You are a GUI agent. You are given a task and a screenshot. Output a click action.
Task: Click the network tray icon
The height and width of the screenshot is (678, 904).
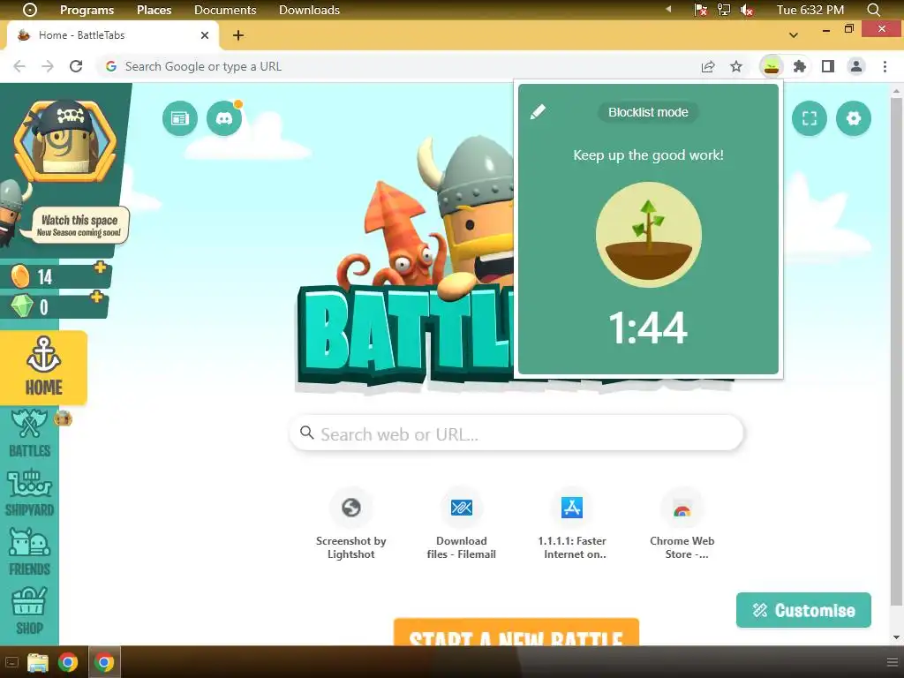click(723, 10)
